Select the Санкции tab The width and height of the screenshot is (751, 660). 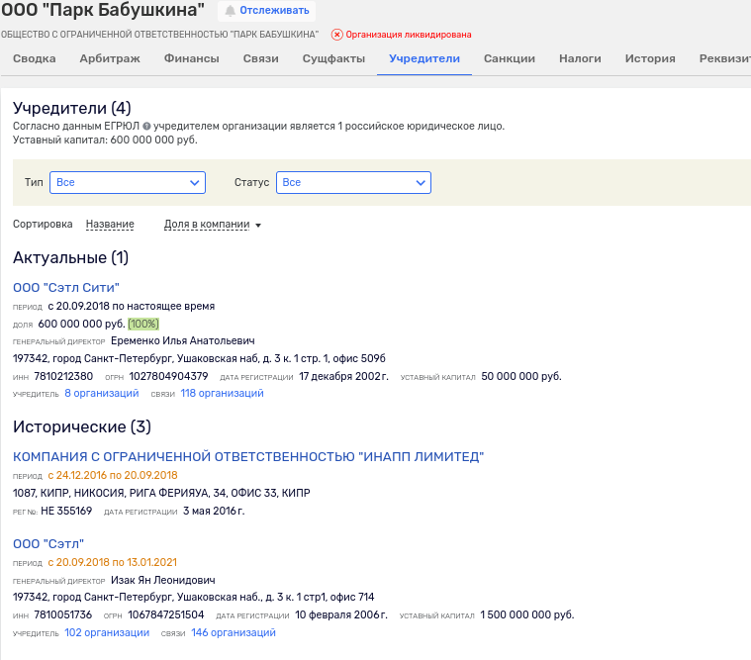tap(510, 58)
